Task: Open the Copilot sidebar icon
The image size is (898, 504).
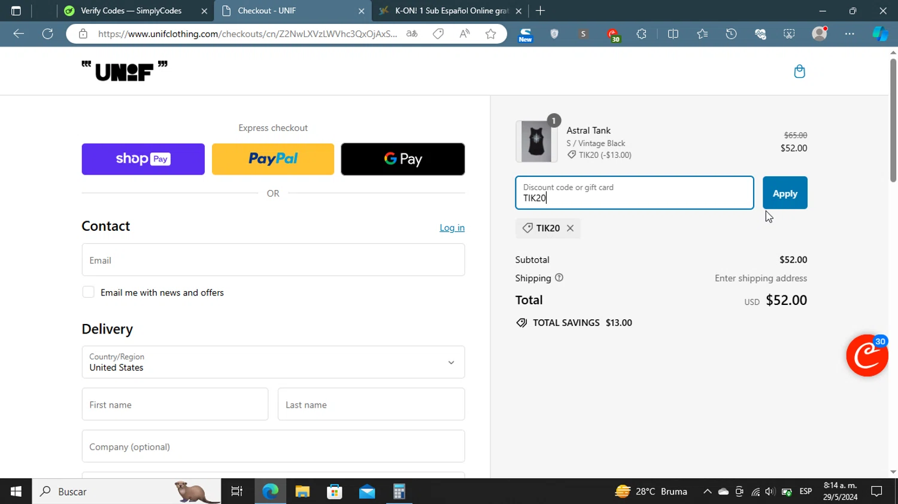Action: point(880,34)
